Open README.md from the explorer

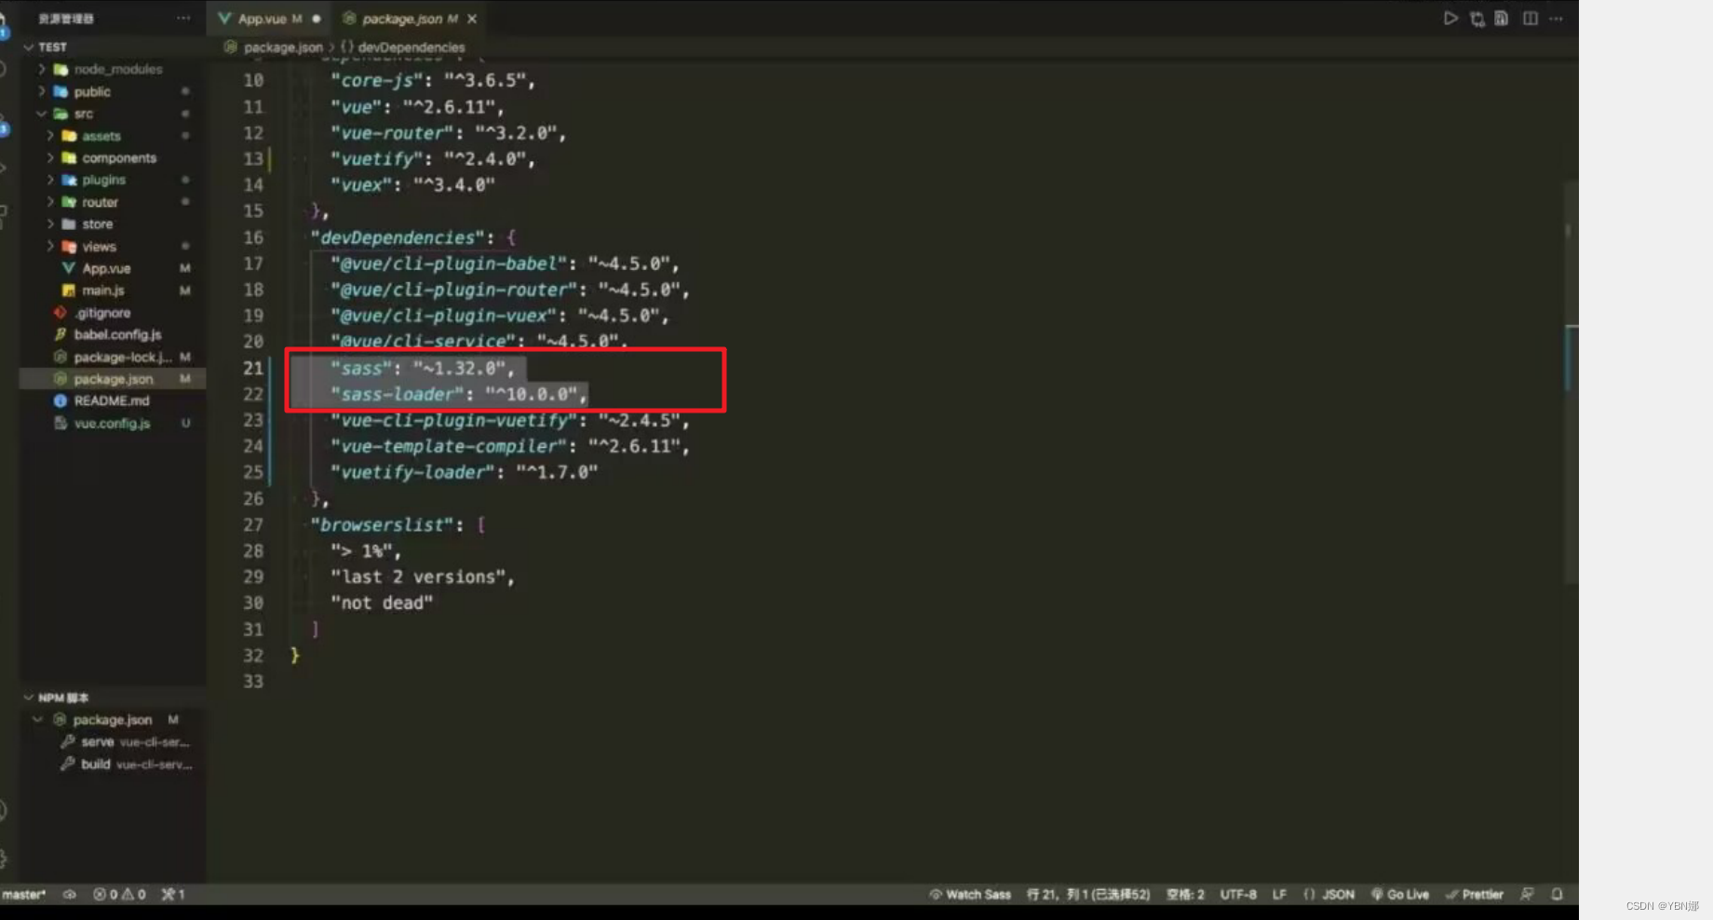coord(110,400)
